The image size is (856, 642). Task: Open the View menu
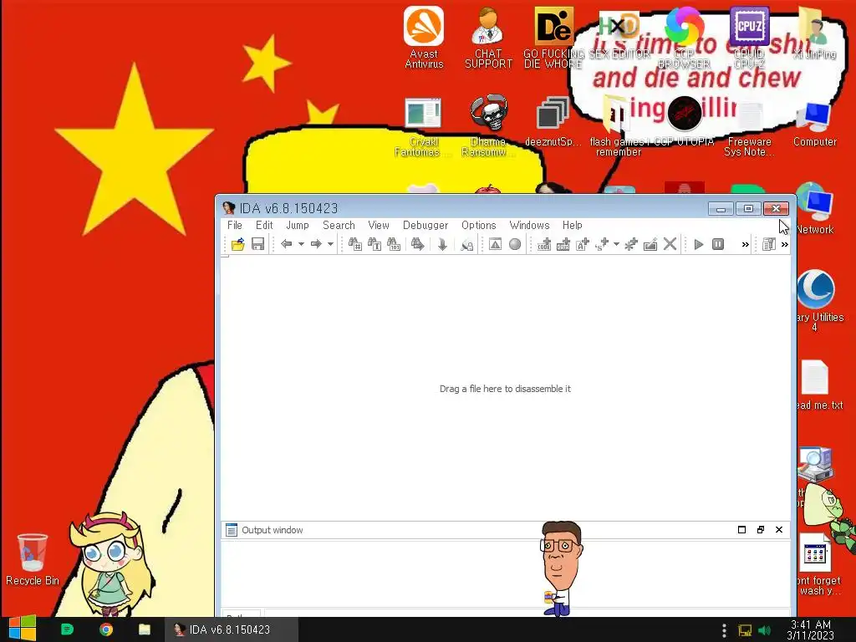pos(379,225)
